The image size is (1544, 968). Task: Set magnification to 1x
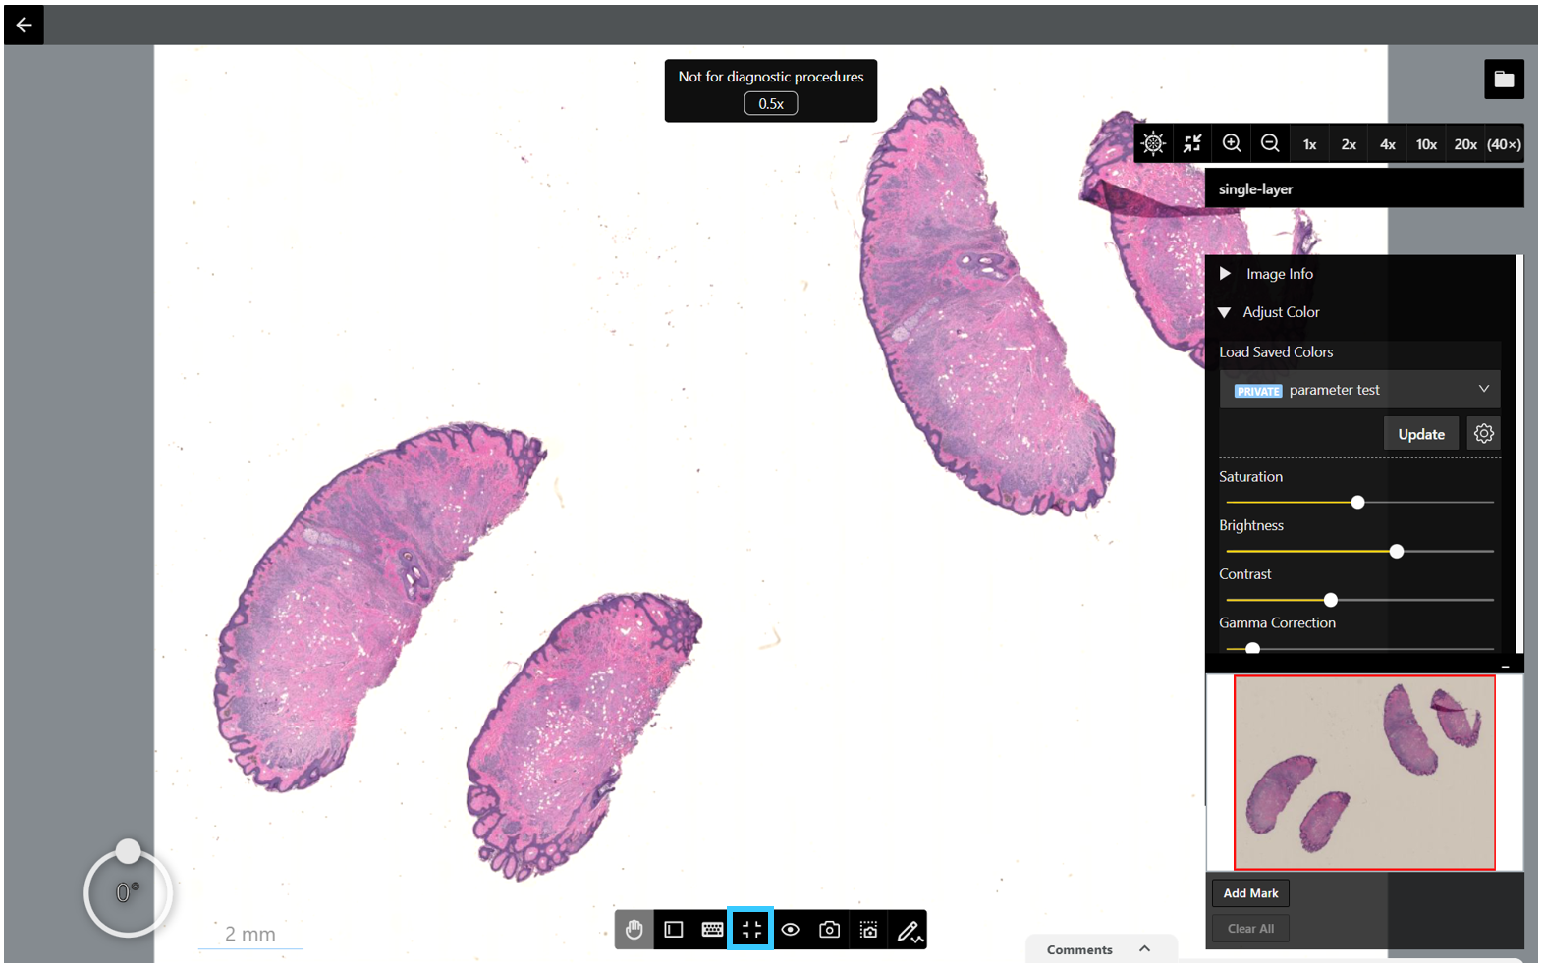1309,143
